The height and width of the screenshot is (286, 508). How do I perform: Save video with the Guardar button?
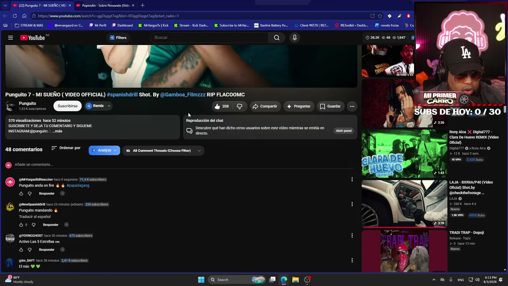pyautogui.click(x=330, y=106)
